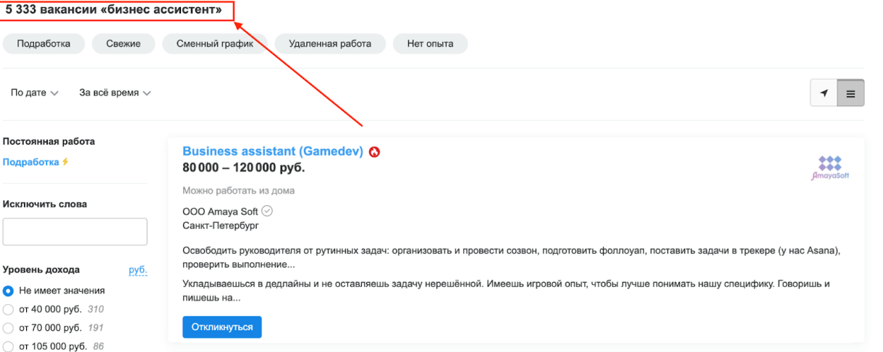Open the 'За всё время' period dropdown
Viewport: 883px width, 352px height.
pos(115,93)
